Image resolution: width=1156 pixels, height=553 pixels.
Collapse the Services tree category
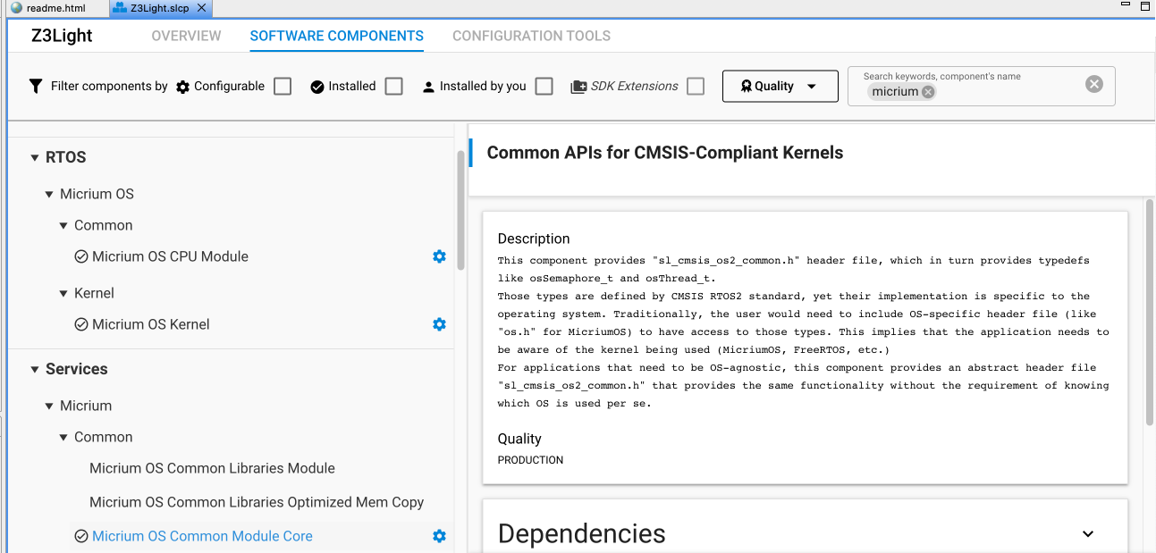click(x=35, y=370)
